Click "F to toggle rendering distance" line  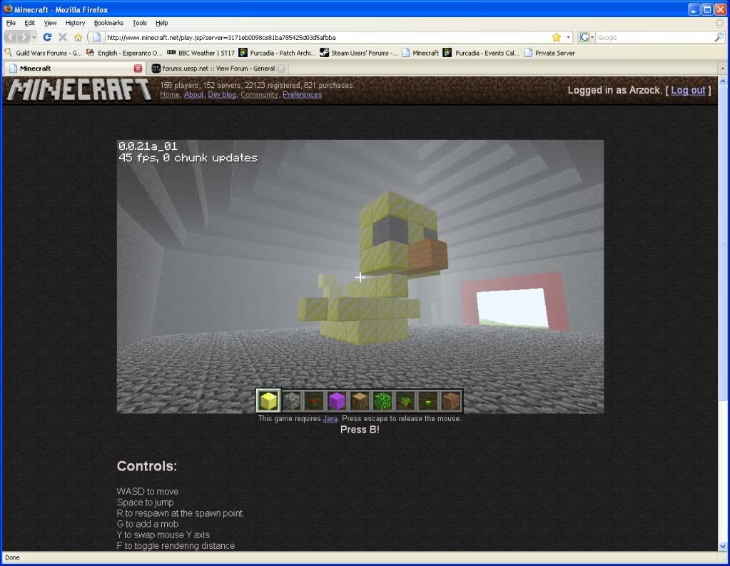(x=176, y=545)
